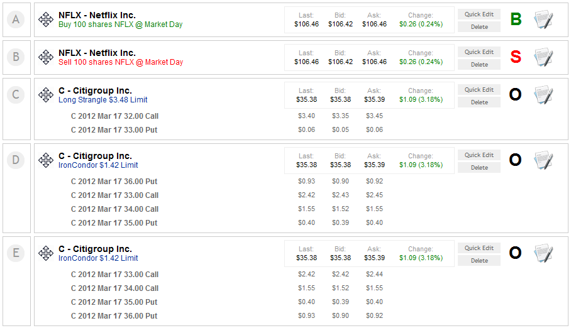This screenshot has height=328, width=571.
Task: Click the green B buy indicator
Action: [x=516, y=19]
